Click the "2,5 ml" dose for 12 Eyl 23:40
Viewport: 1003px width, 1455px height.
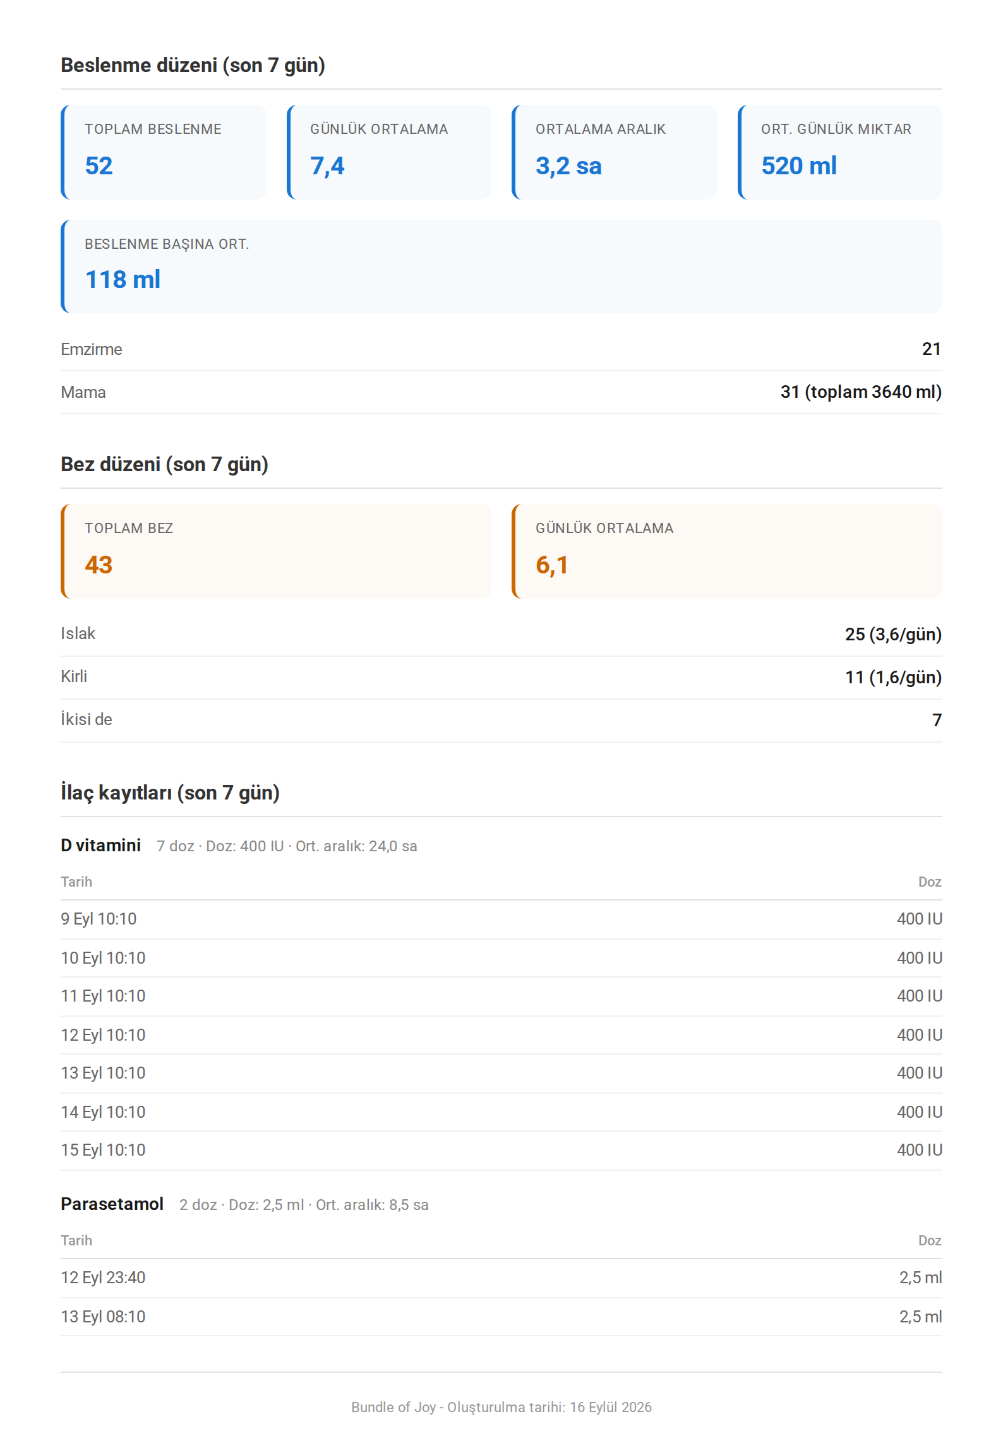(920, 1278)
